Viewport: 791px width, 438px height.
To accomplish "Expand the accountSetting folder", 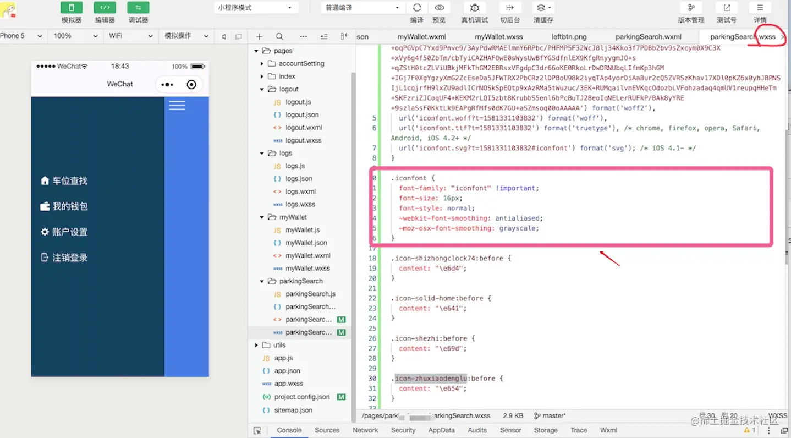I will click(x=262, y=63).
